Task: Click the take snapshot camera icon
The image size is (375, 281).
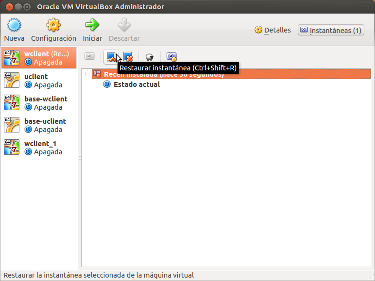Action: click(x=89, y=56)
